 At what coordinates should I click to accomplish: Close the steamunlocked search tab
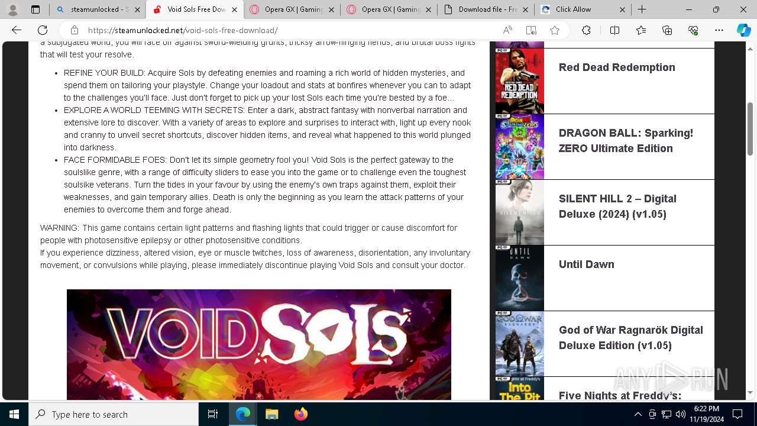tap(137, 9)
